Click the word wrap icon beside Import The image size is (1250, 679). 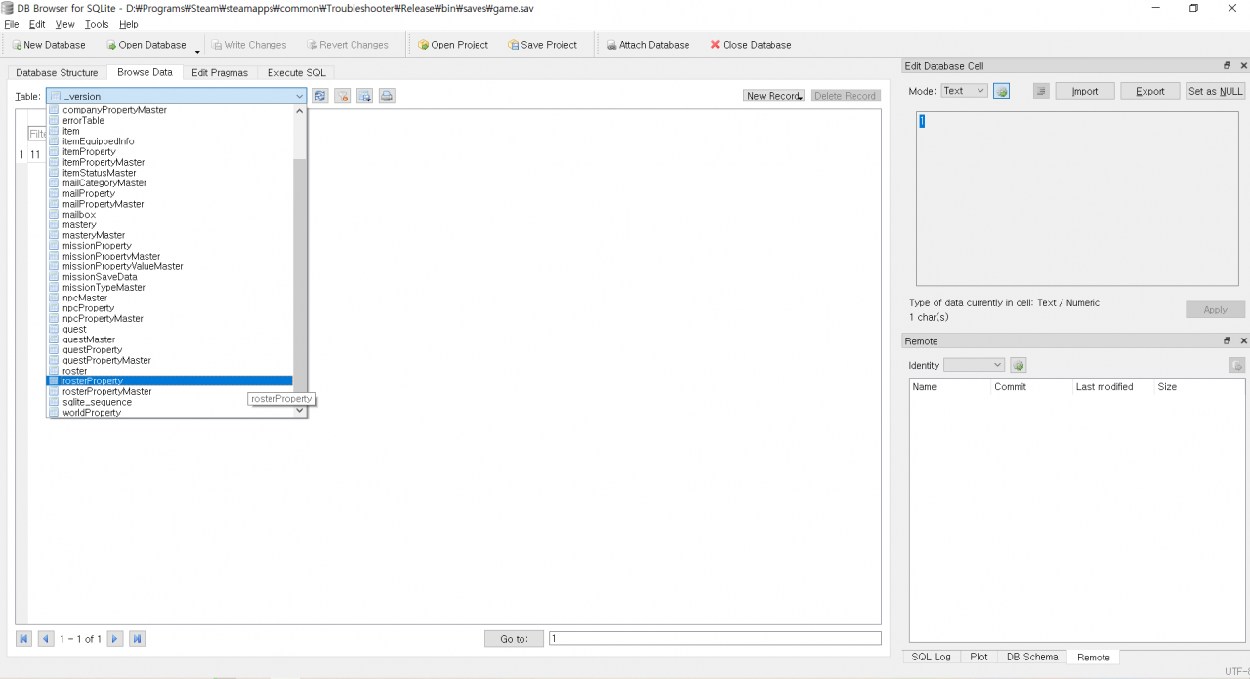coord(1041,91)
